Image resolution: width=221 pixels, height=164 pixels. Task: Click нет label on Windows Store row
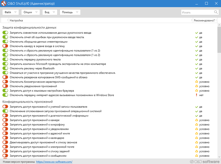201,95
